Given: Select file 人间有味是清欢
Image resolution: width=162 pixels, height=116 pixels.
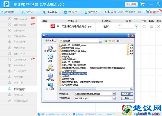Looking at the screenshot, I should 68,71.
